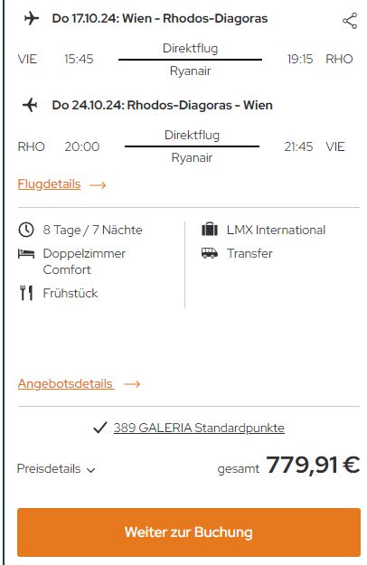Click the outbound flight airplane icon
This screenshot has height=565, width=367.
(x=32, y=18)
